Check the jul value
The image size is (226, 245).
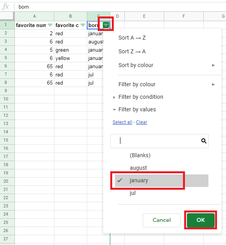coord(161,193)
